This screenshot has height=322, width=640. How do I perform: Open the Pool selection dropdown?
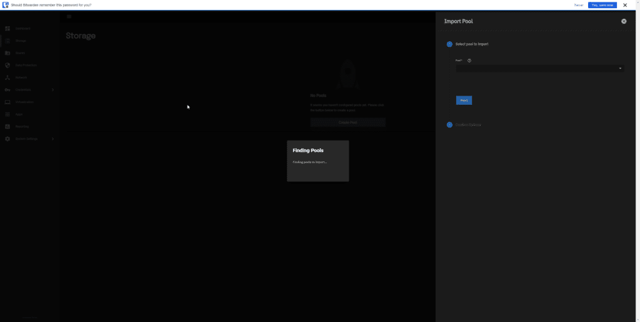[540, 69]
